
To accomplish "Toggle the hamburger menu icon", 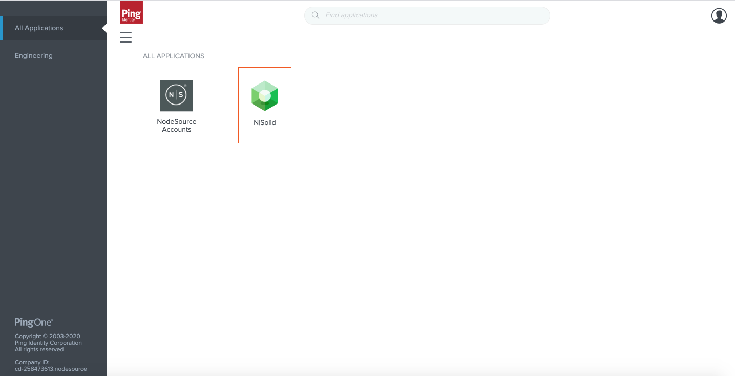I will tap(125, 37).
